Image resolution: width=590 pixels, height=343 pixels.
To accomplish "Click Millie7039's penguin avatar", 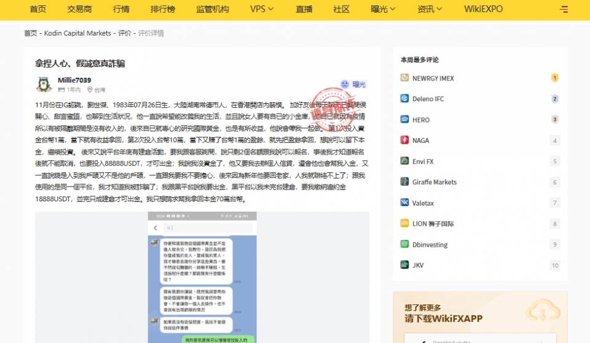I will pos(44,84).
